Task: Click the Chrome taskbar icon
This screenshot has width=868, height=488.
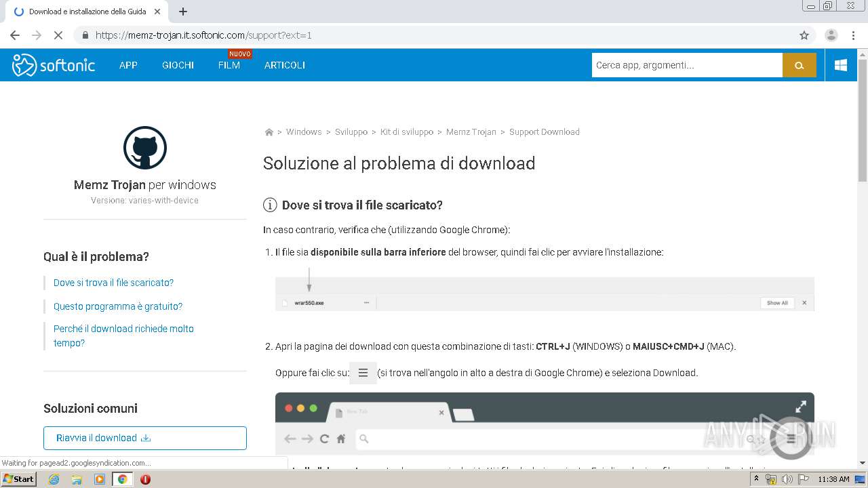Action: 122,479
